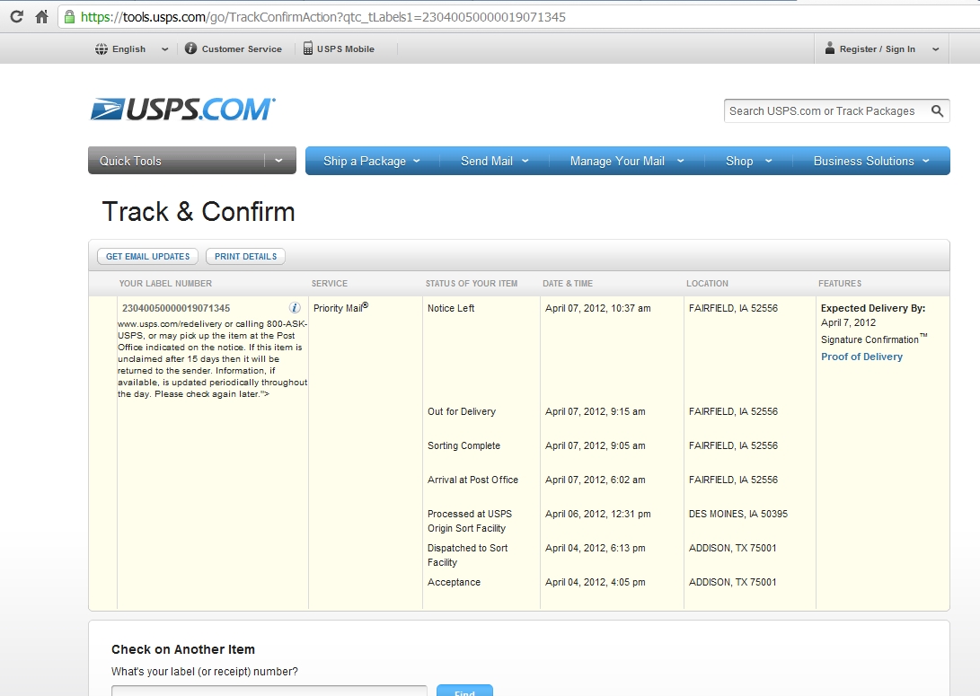Click the April 07, 2012, 9:15 am timestamp
This screenshot has width=980, height=696.
[595, 411]
